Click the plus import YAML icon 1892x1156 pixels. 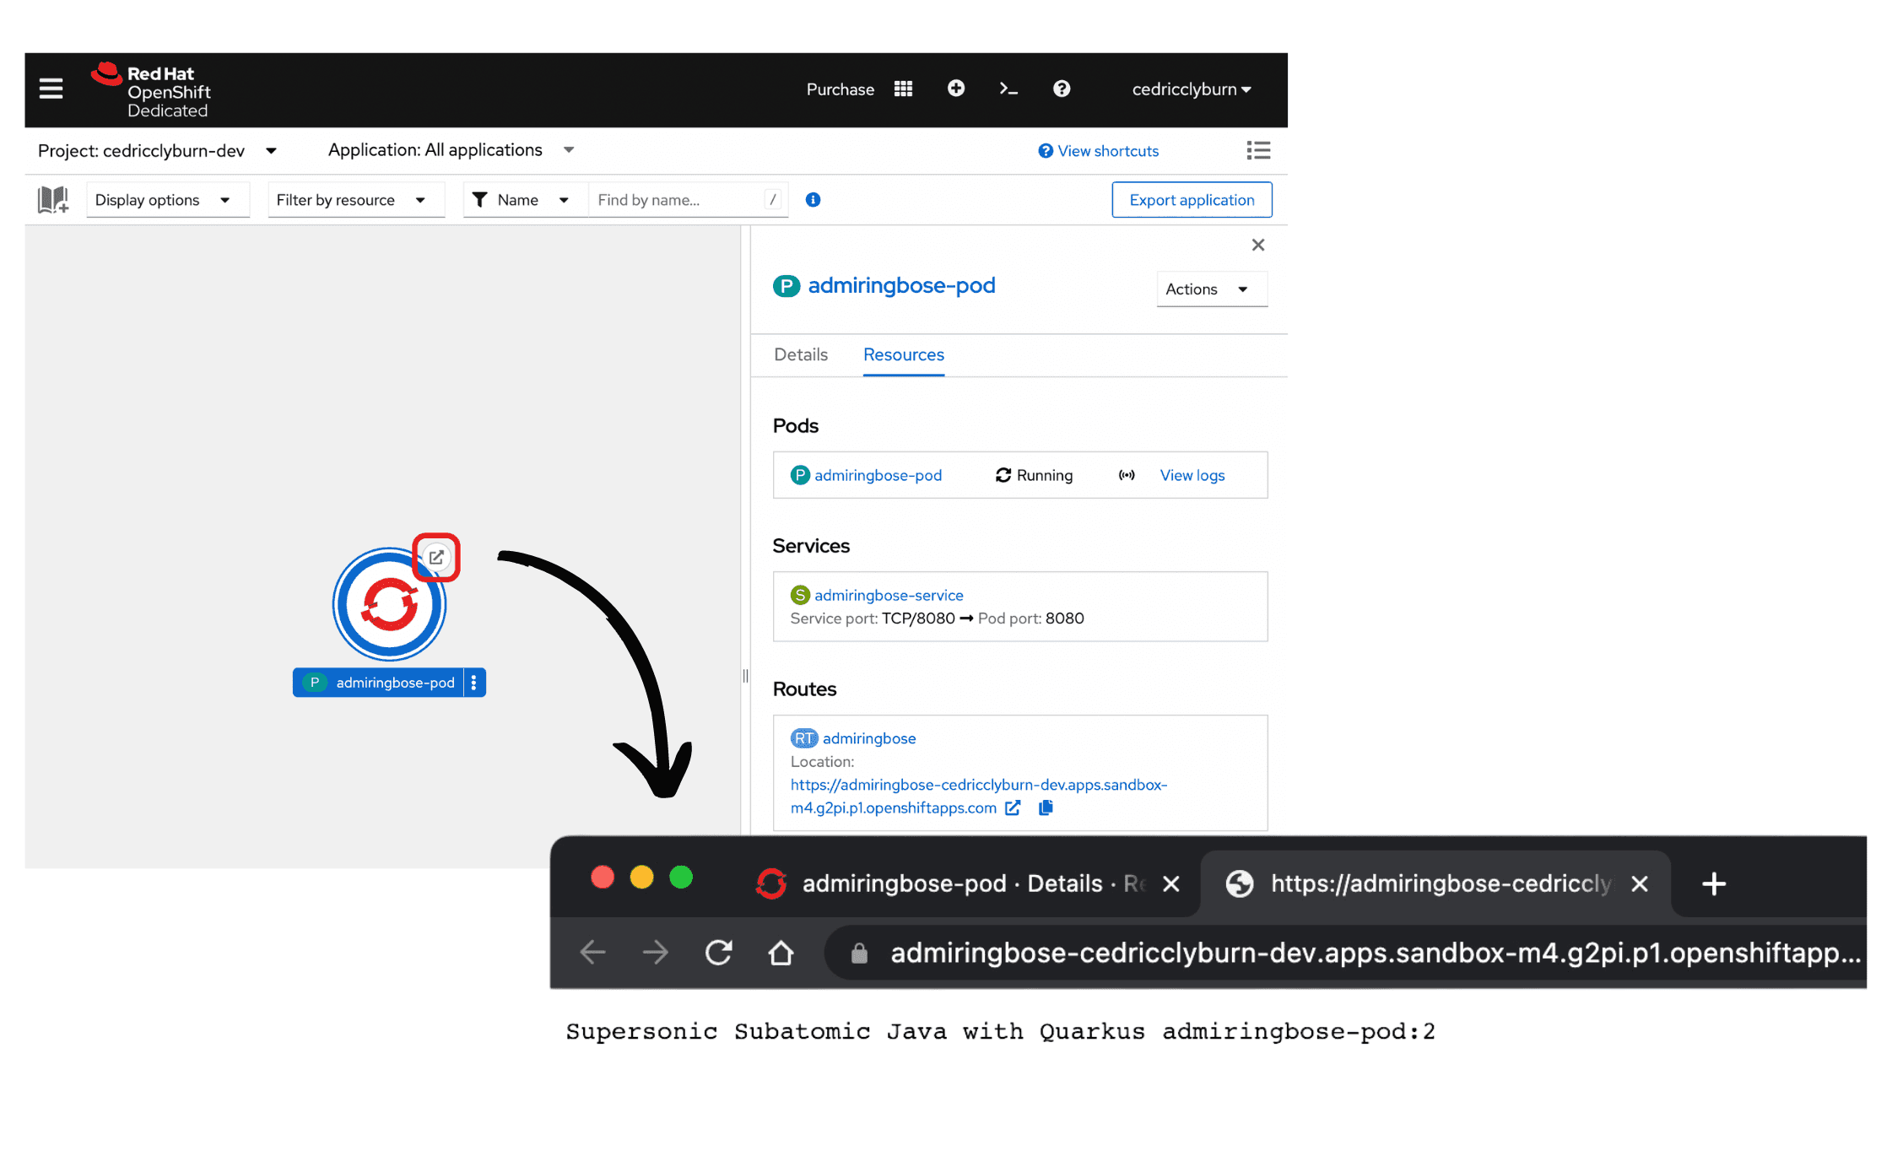(955, 89)
